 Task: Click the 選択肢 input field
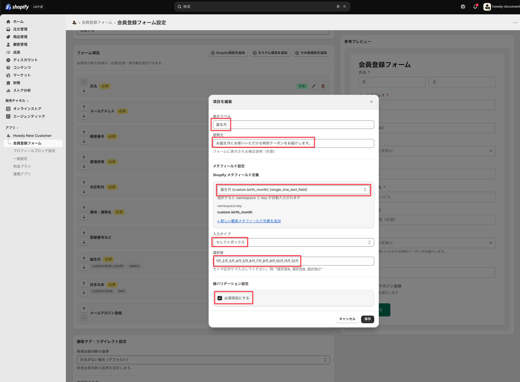point(293,261)
